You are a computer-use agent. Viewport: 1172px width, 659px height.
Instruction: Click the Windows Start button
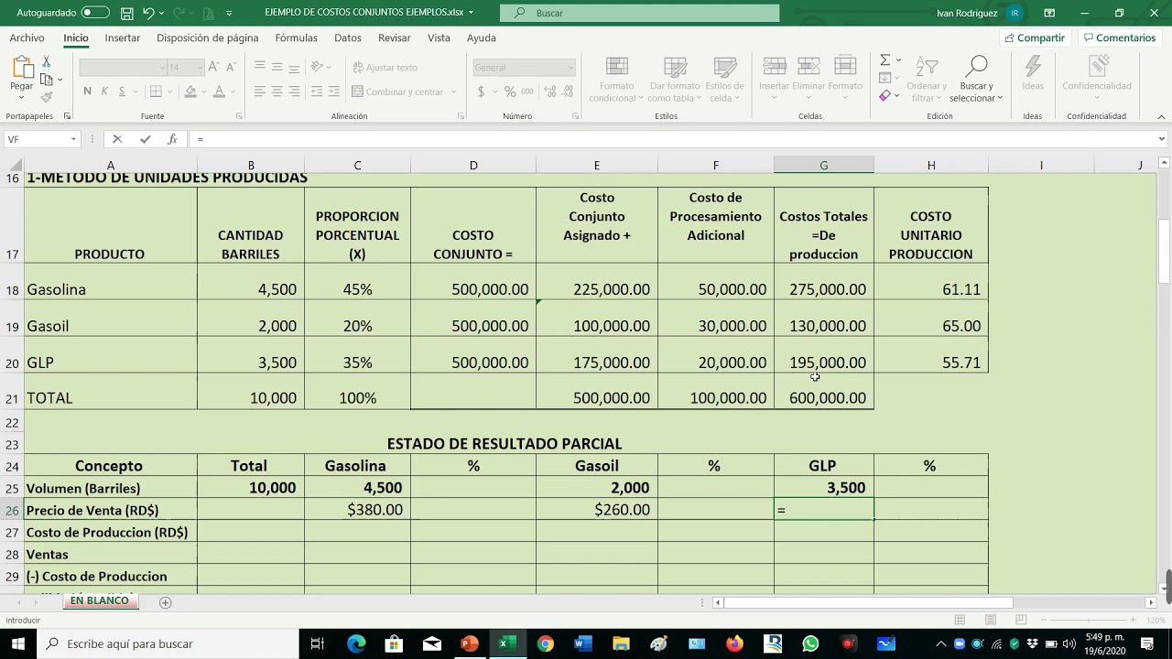(18, 643)
